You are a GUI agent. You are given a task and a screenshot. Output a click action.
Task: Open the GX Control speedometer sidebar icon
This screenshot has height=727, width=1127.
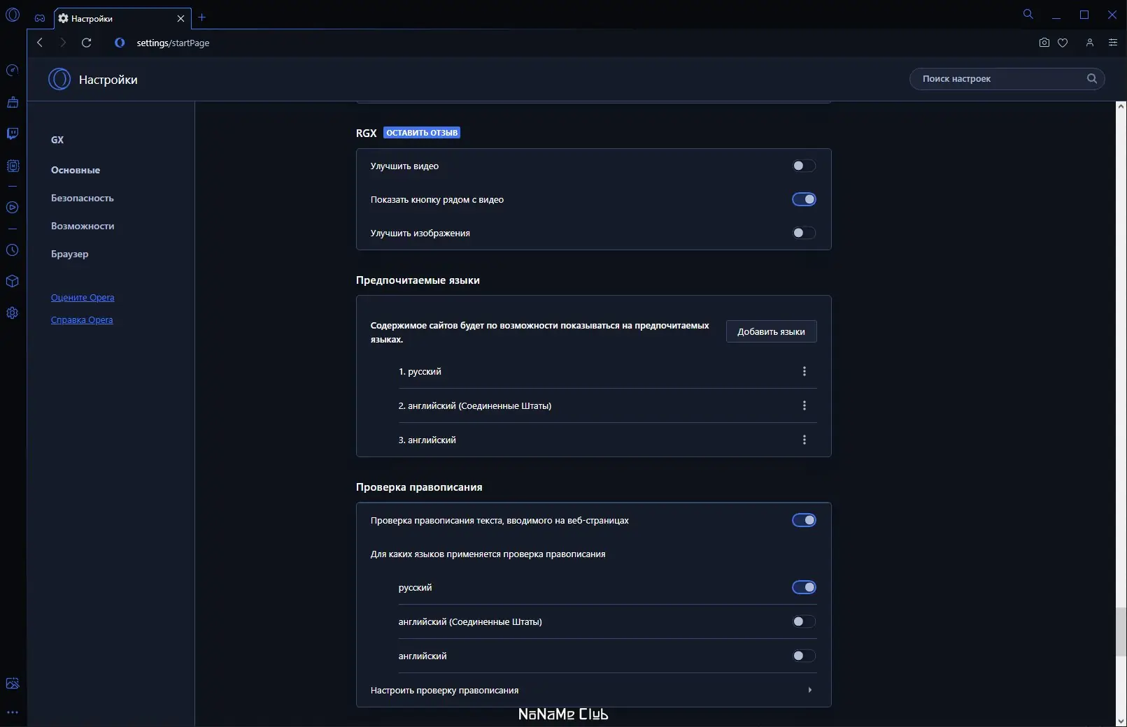tap(13, 70)
